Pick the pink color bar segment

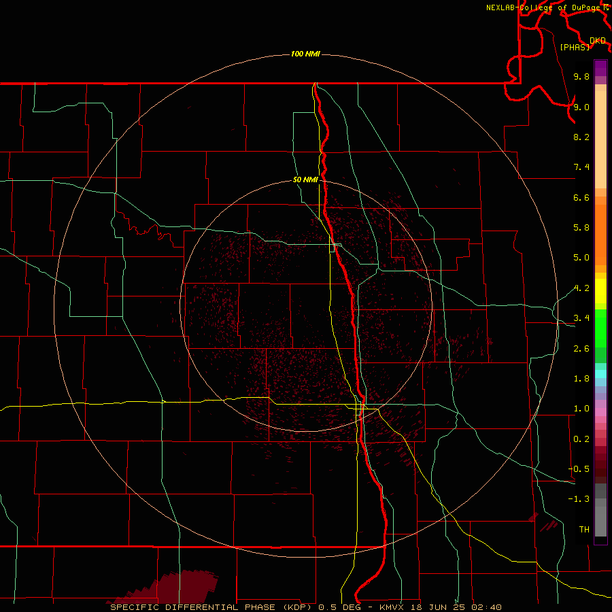(600, 412)
